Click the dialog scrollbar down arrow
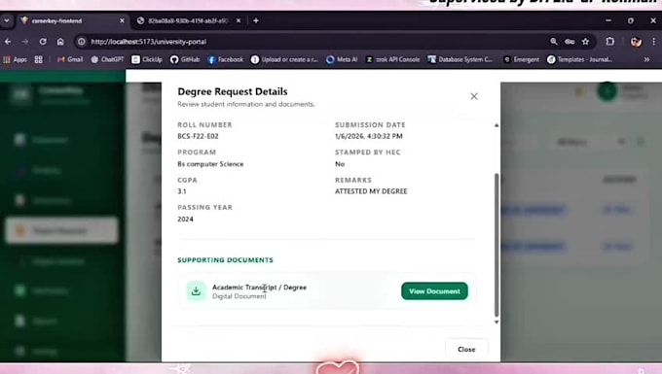 pos(496,323)
